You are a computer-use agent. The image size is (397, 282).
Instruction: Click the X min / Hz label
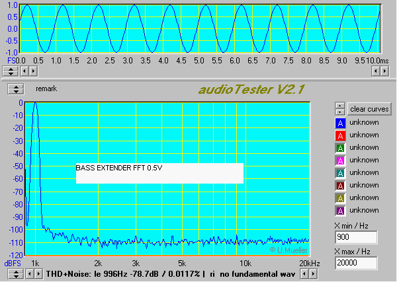(x=351, y=226)
